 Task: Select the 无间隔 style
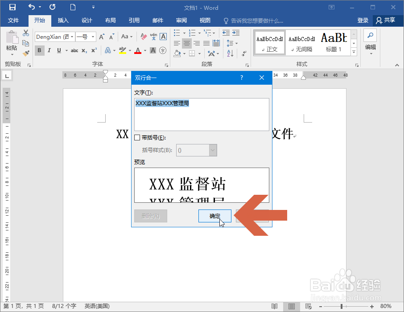coord(301,43)
